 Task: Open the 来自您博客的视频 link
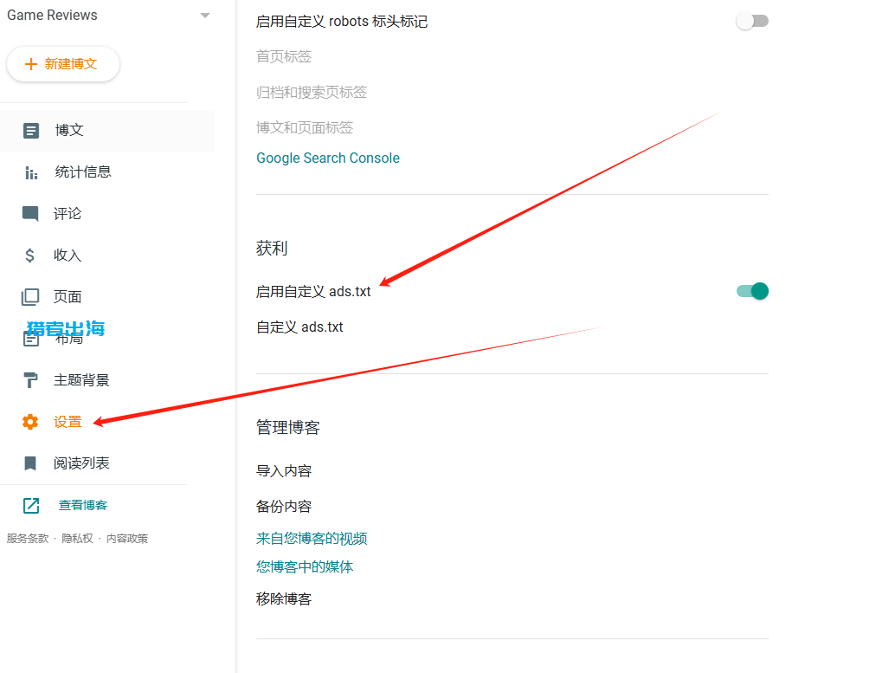[312, 539]
